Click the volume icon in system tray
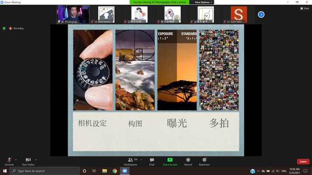Viewport: 312px width, 175px height. pyautogui.click(x=278, y=171)
